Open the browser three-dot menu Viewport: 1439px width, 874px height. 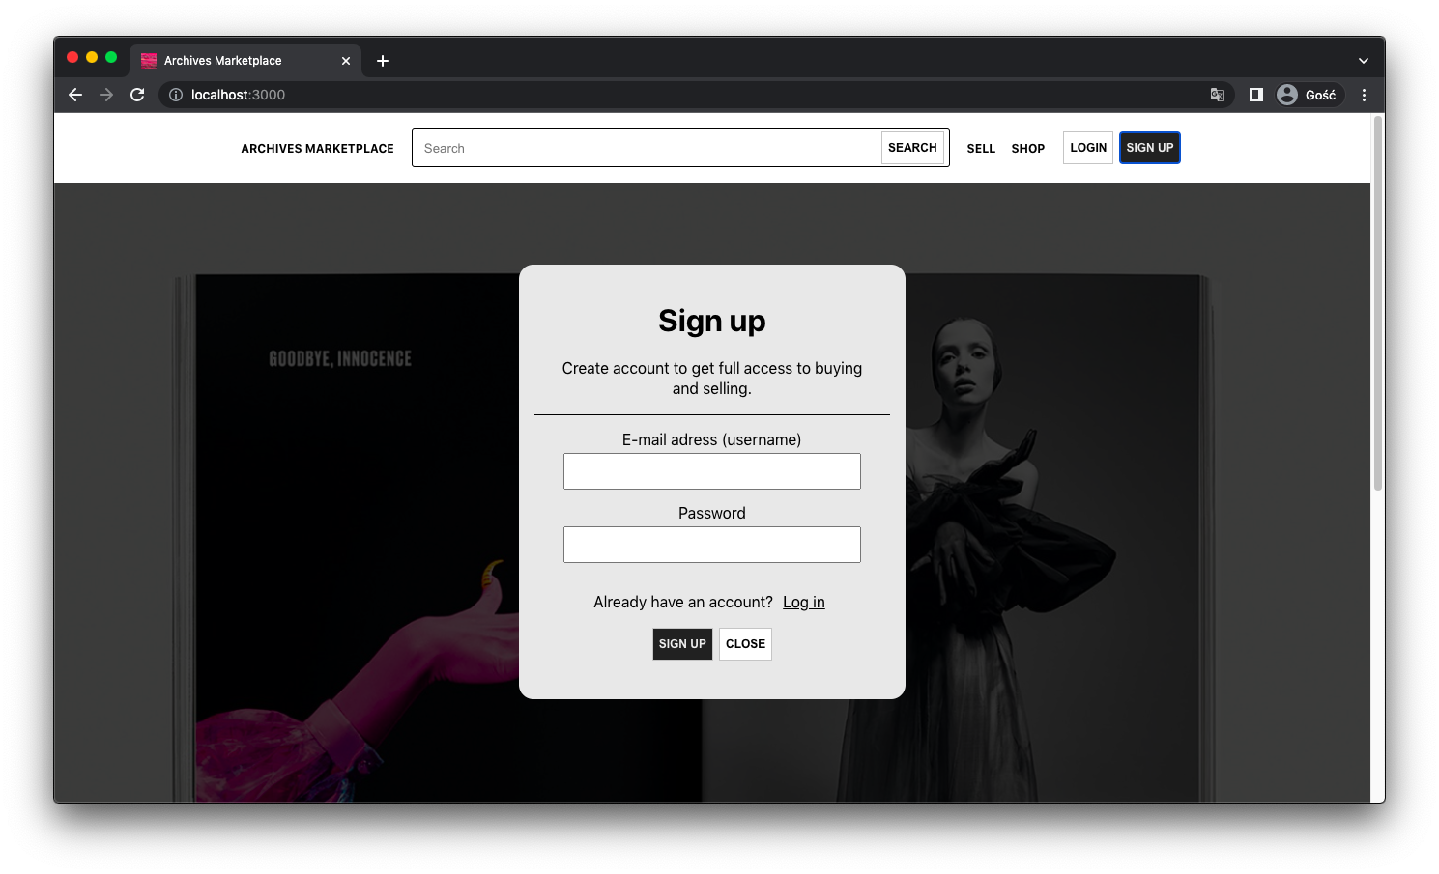point(1364,95)
